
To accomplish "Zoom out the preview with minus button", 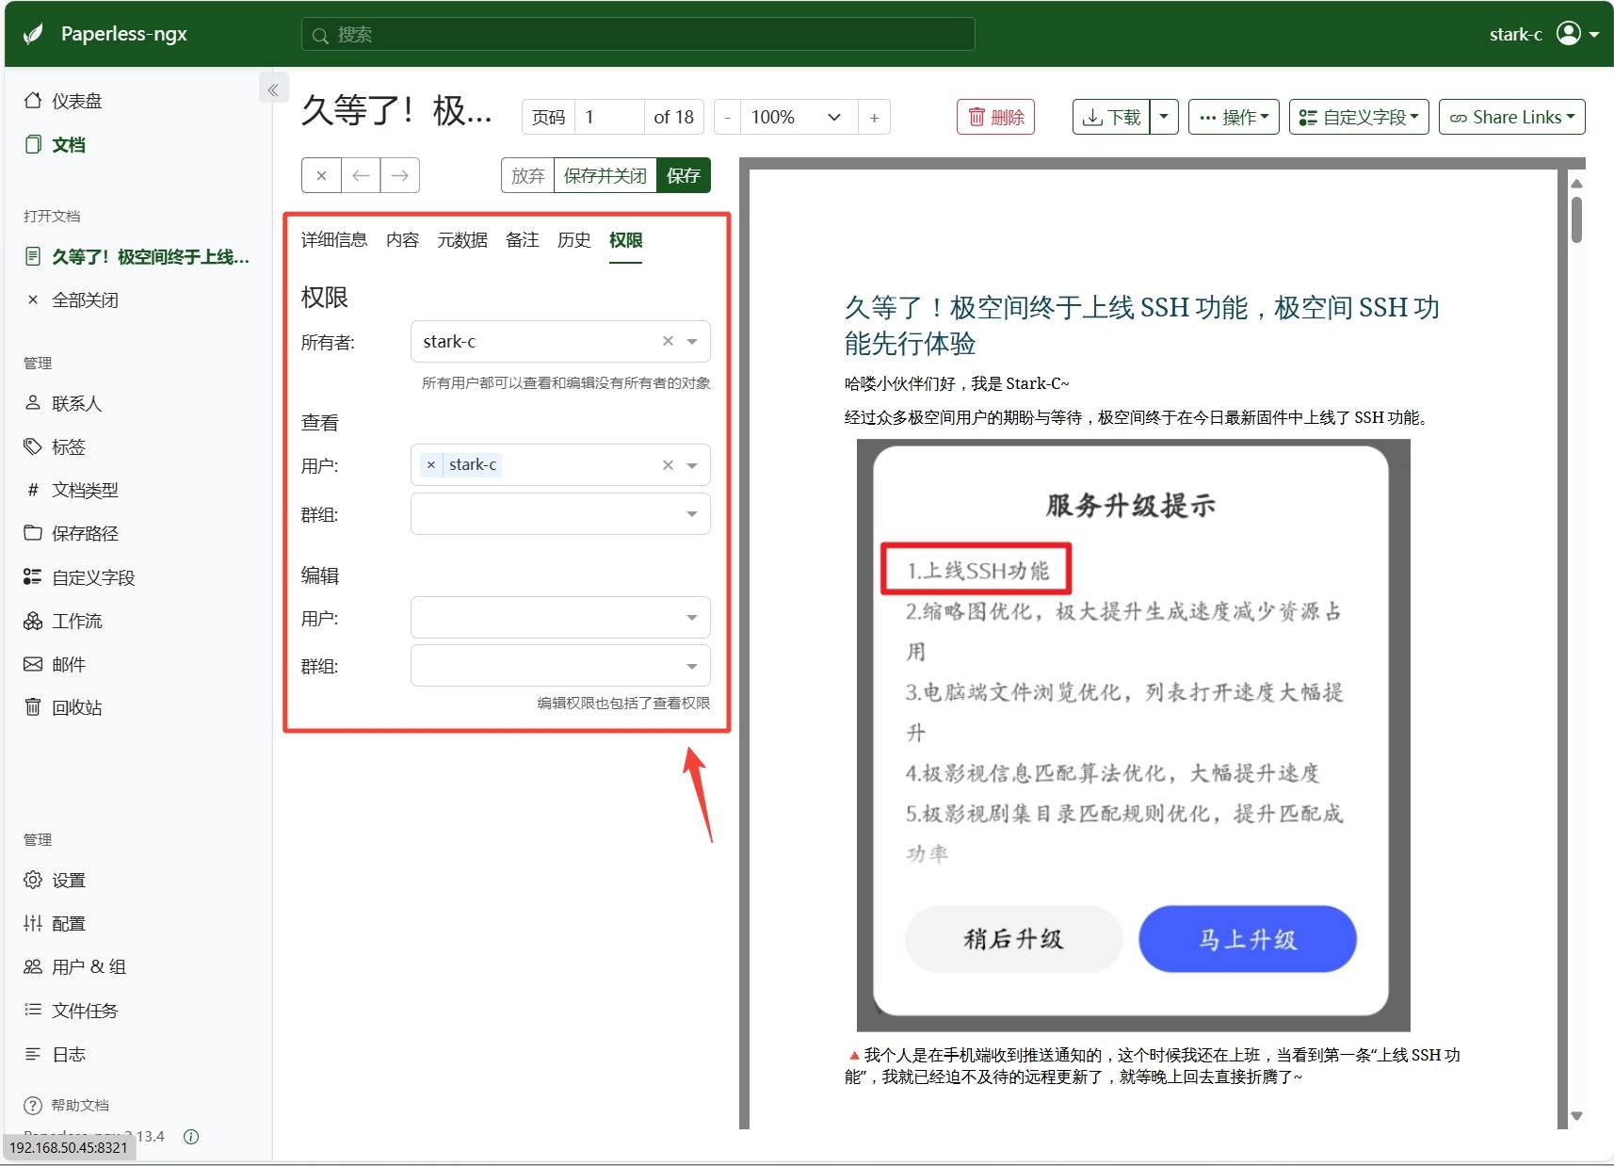I will [x=727, y=117].
